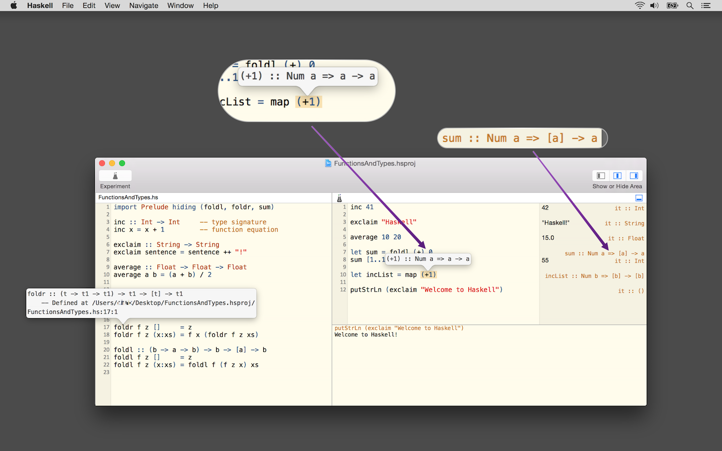Open the Edit menu

[x=89, y=6]
